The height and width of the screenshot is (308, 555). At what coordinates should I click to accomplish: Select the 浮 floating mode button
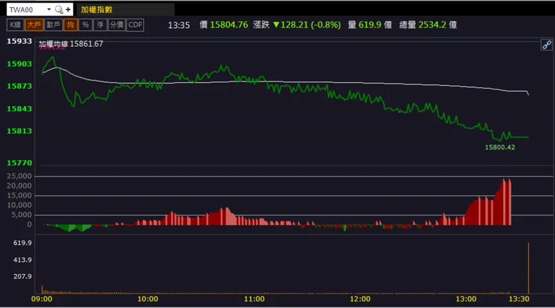pos(100,25)
